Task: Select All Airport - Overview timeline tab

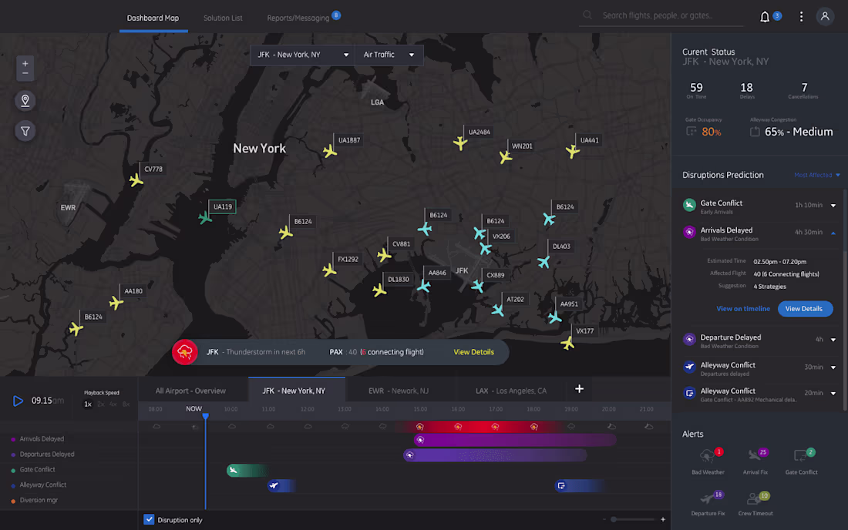Action: [x=190, y=391]
